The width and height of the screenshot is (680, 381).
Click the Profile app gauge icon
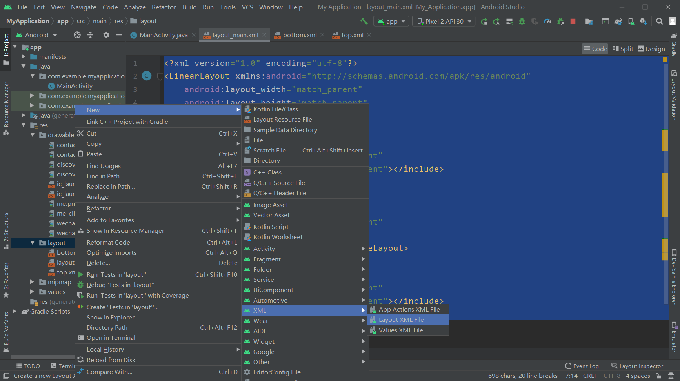(547, 21)
